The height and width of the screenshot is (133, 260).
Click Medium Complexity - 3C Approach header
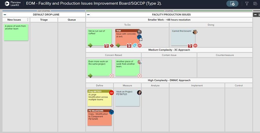coord(169,50)
